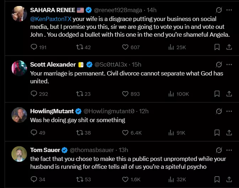The image size is (239, 188).
Task: Click the HowlingMutant display name
Action: pyautogui.click(x=52, y=111)
